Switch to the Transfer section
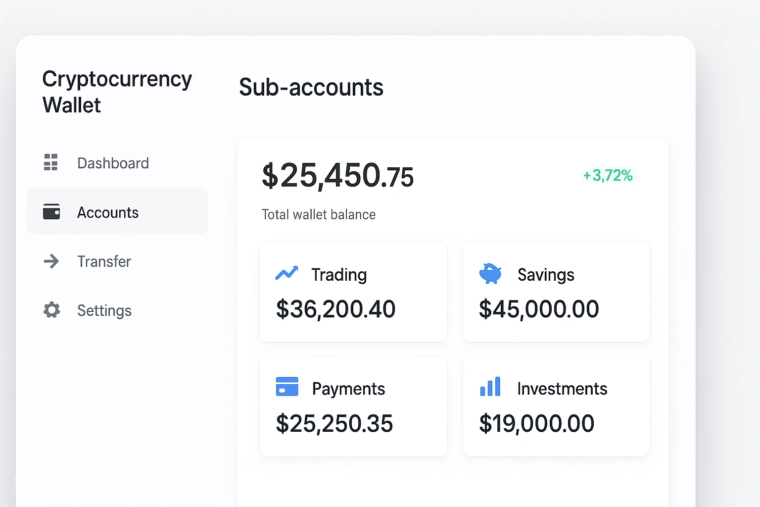 [104, 261]
